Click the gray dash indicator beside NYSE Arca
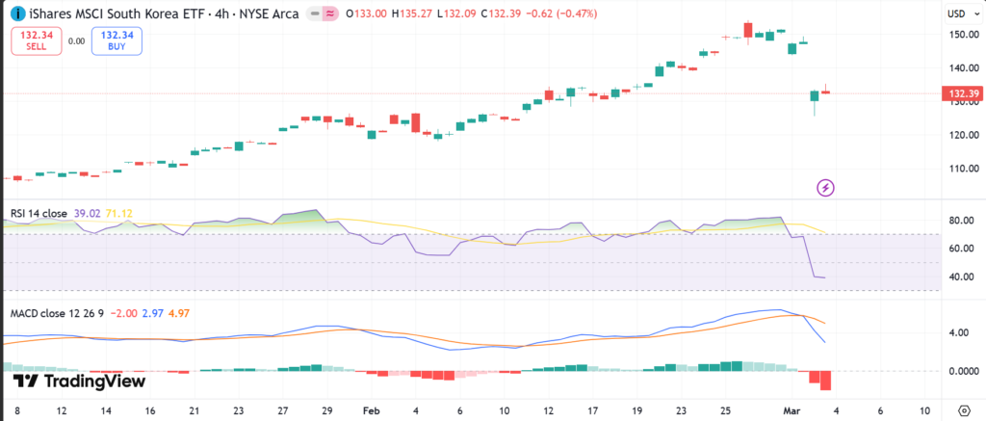Screen dimensions: 986x421 coord(314,15)
